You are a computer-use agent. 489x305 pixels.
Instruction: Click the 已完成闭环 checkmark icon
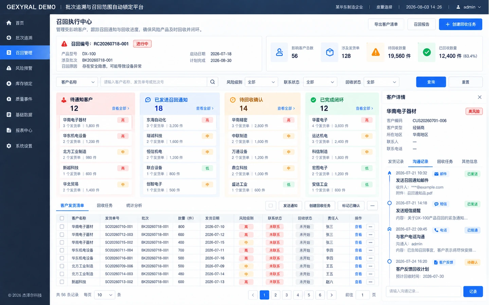click(x=313, y=100)
